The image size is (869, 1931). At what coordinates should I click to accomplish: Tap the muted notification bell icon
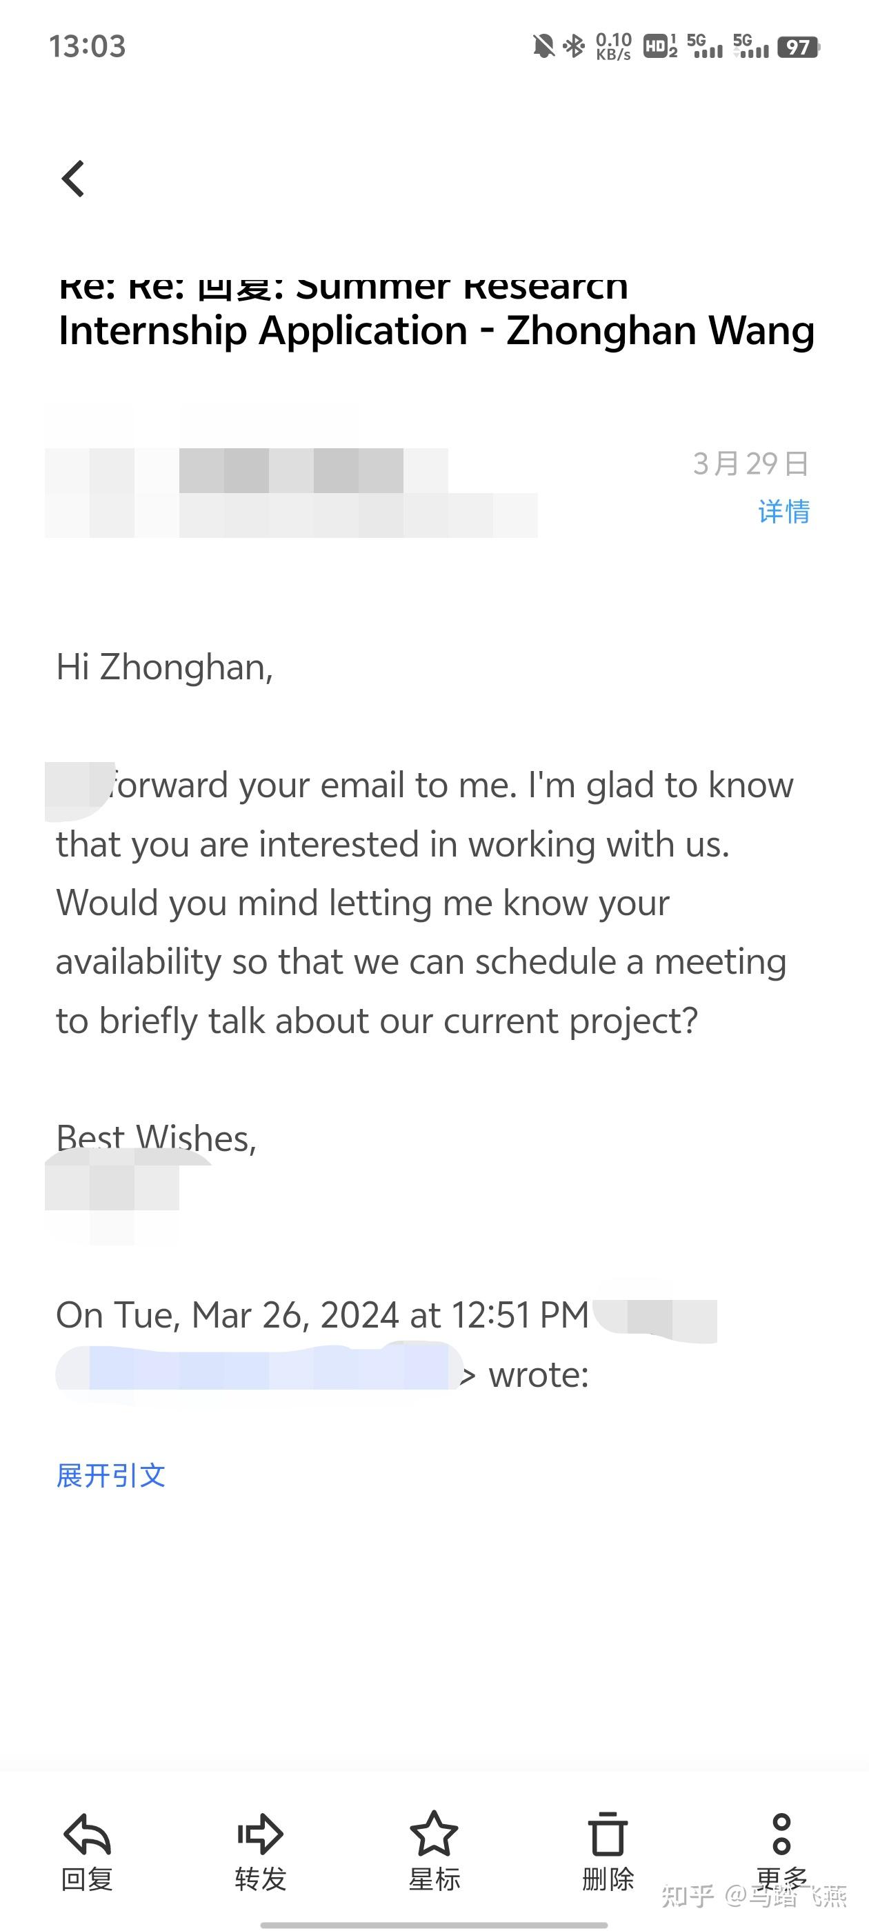[x=543, y=46]
